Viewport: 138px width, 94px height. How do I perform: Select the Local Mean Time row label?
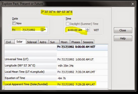click(25, 72)
